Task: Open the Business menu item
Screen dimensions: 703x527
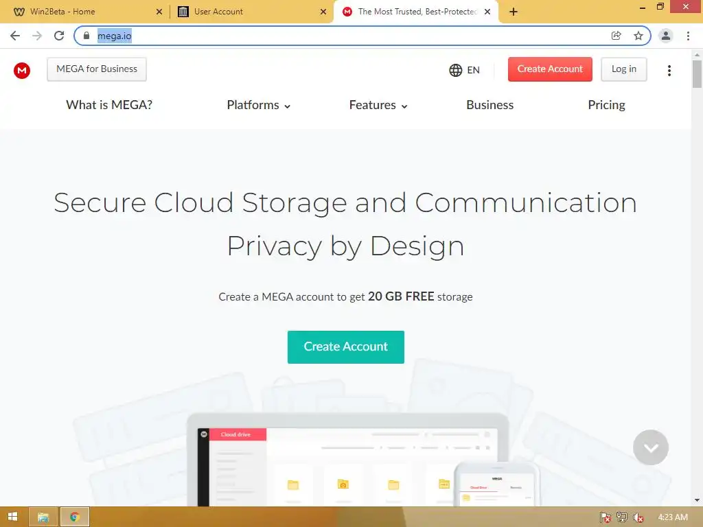Action: (489, 105)
